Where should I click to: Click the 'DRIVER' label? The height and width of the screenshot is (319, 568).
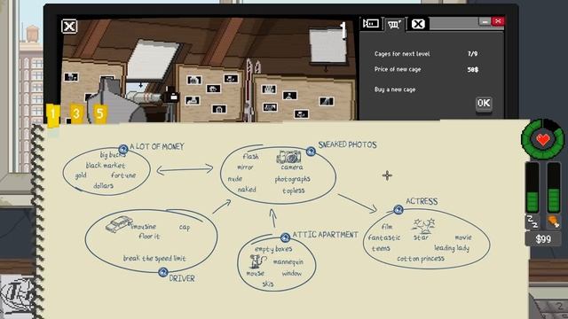pos(182,278)
